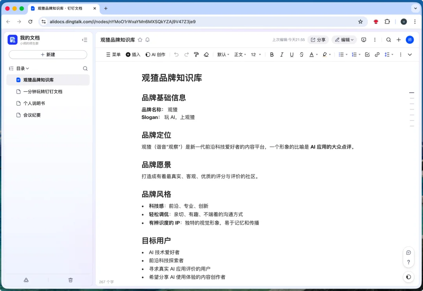
Task: Insert a hyperlink using the link icon
Action: tap(377, 54)
